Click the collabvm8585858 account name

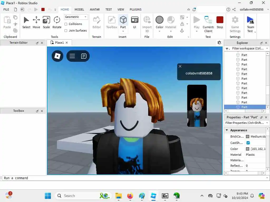coord(252,9)
